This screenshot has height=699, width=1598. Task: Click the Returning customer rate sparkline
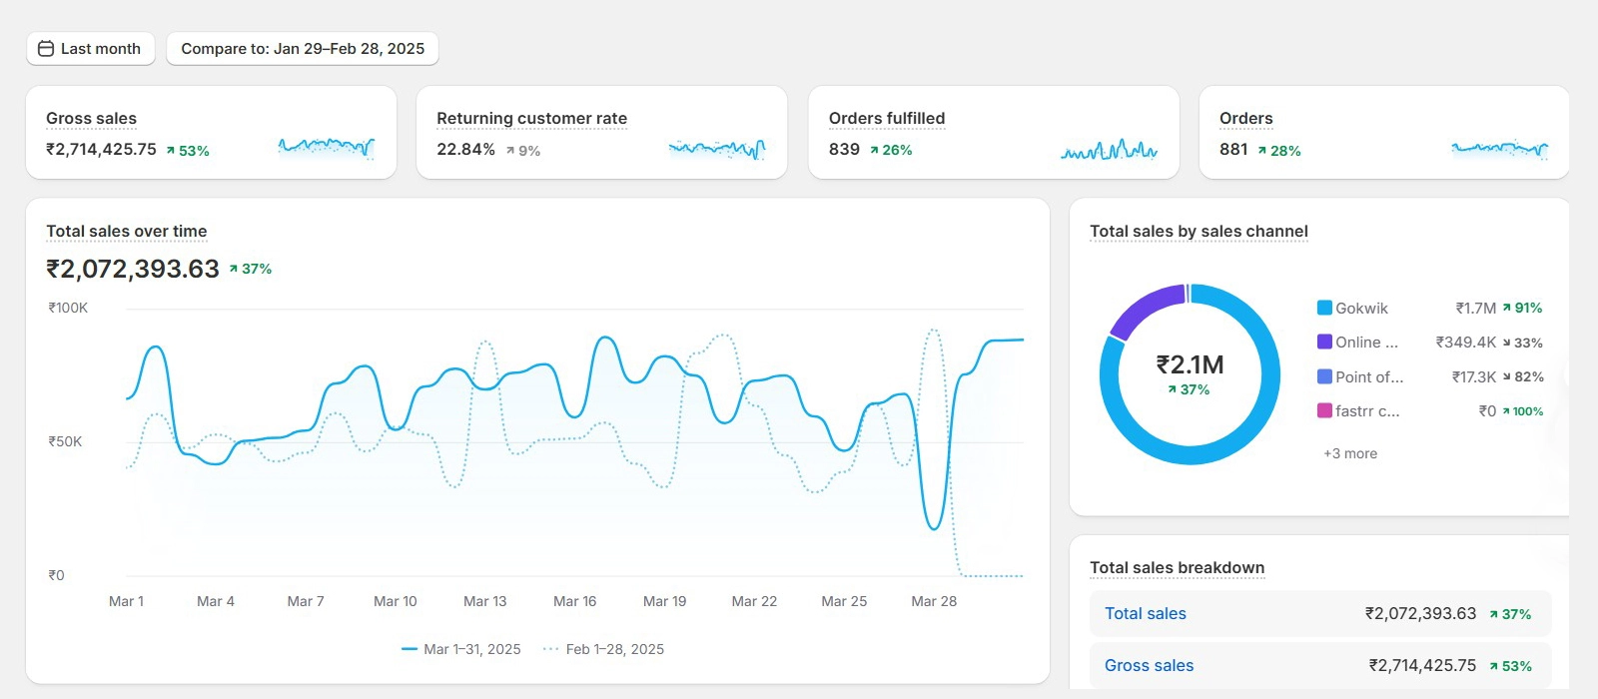tap(716, 149)
